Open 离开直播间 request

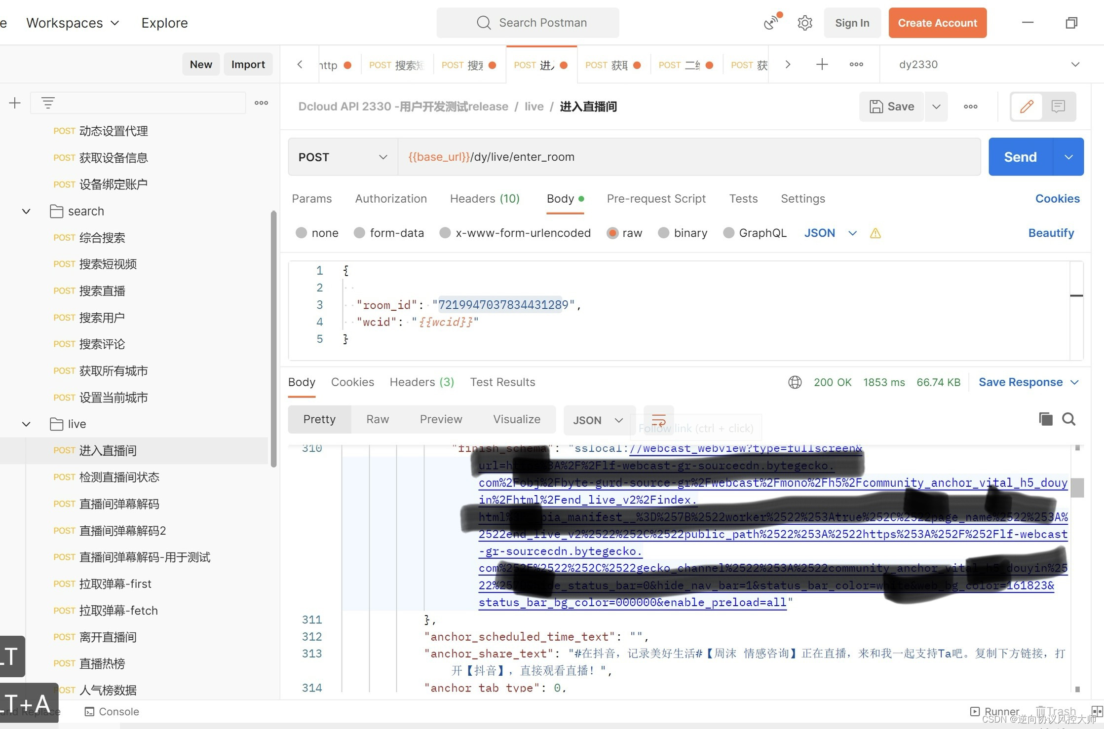click(x=108, y=637)
